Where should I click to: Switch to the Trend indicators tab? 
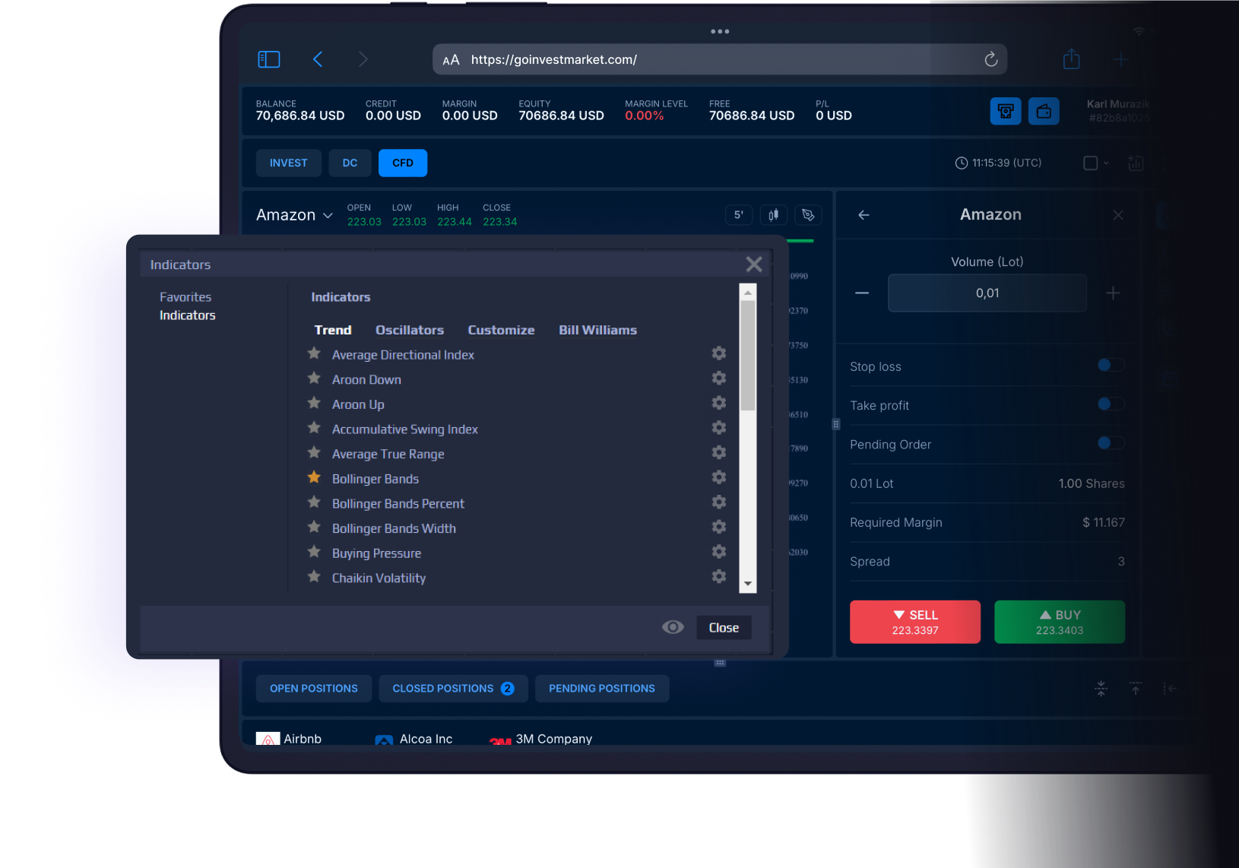(333, 330)
